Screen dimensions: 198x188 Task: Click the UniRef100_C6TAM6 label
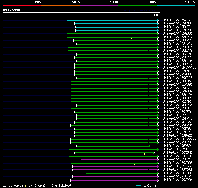pyautogui.click(x=178, y=173)
